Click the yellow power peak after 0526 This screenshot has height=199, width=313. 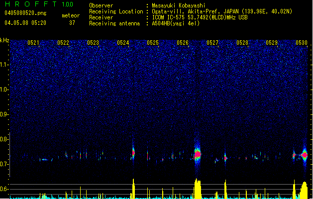[x=198, y=189]
